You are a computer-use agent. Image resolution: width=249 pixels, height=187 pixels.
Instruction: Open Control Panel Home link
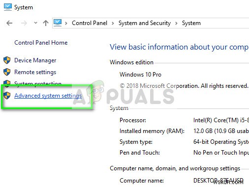pyautogui.click(x=41, y=43)
